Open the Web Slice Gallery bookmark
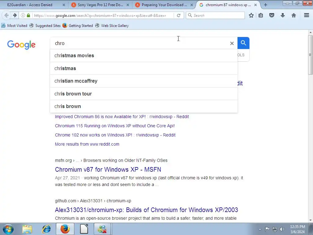Screen dimensions: 313x235 tap(112, 26)
